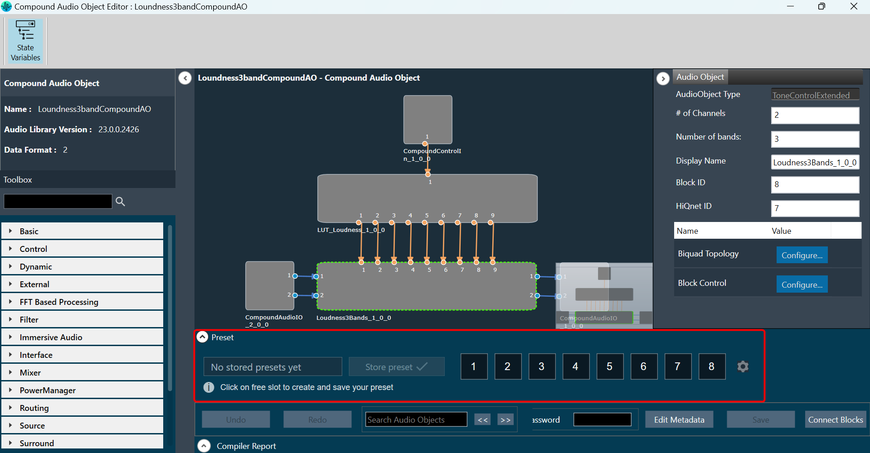
Task: Collapse the Preset section
Action: 202,337
